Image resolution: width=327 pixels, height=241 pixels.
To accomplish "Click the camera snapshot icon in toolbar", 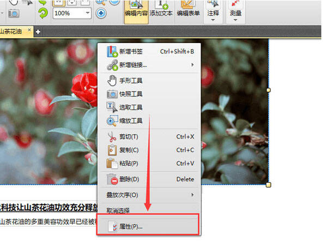I will (x=14, y=14).
